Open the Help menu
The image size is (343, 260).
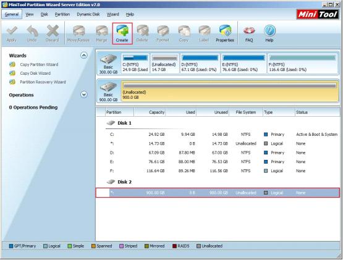coord(130,14)
